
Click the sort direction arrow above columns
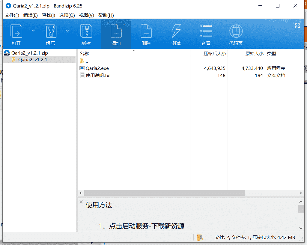[134, 50]
